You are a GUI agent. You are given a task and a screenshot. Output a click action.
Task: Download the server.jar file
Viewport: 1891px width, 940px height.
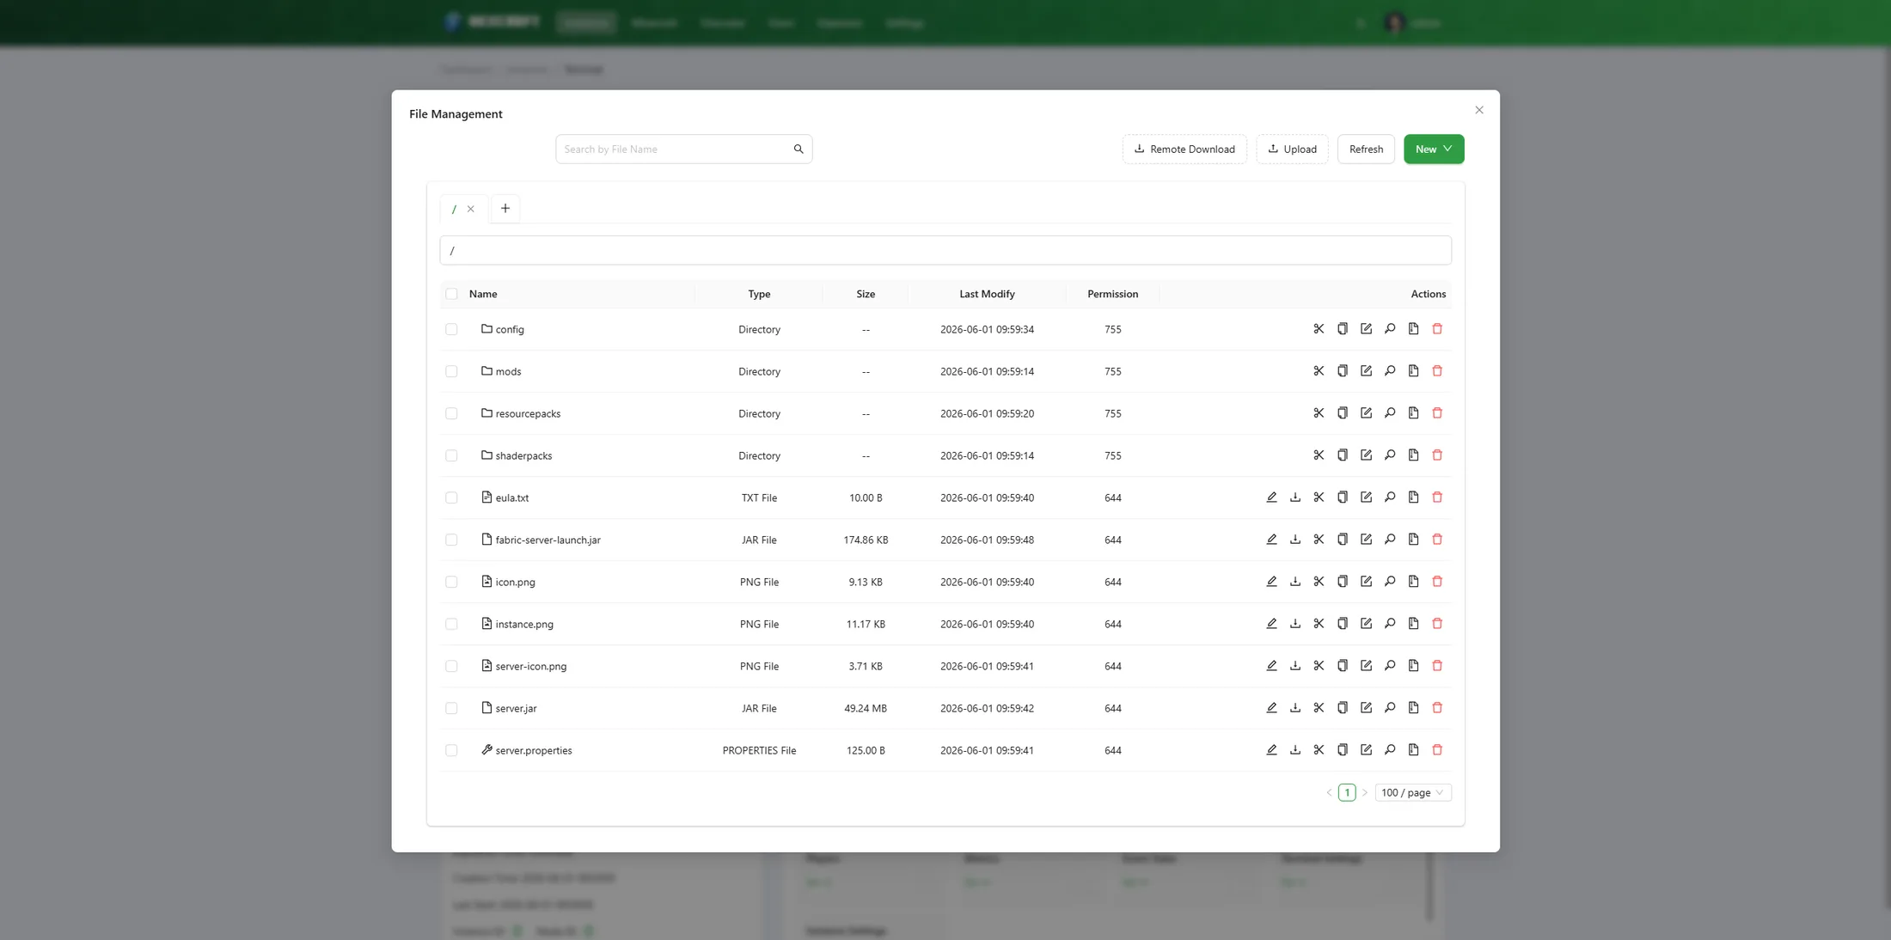(1295, 708)
